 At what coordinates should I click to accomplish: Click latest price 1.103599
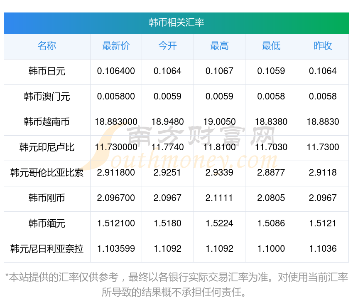tap(116, 249)
